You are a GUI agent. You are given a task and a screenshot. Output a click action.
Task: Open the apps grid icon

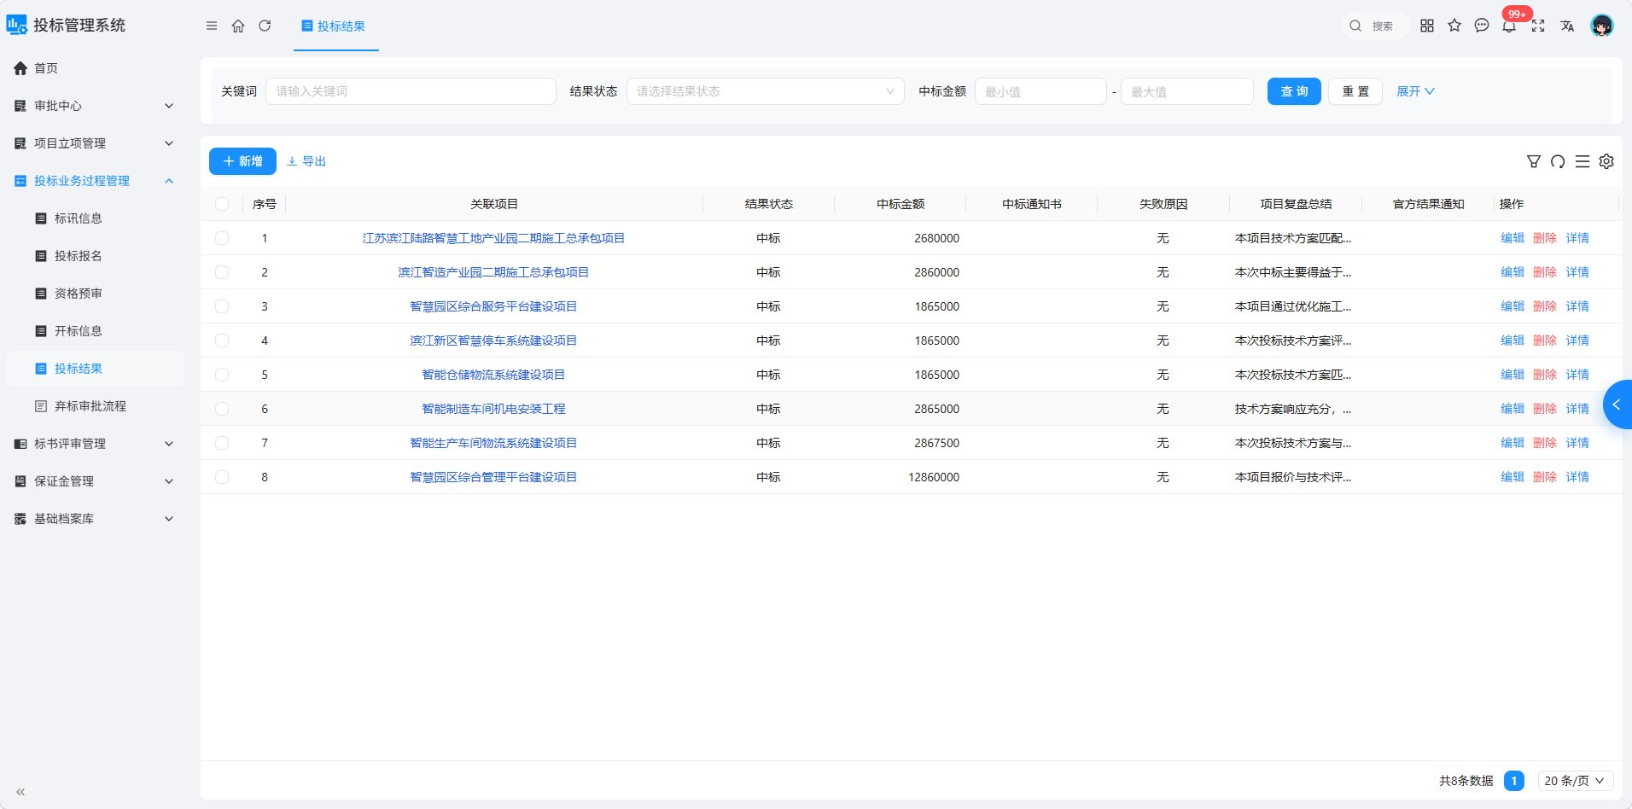click(x=1427, y=26)
